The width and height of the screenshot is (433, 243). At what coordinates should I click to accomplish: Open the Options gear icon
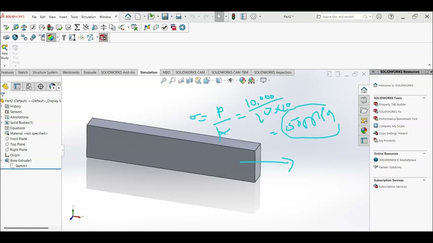(253, 17)
